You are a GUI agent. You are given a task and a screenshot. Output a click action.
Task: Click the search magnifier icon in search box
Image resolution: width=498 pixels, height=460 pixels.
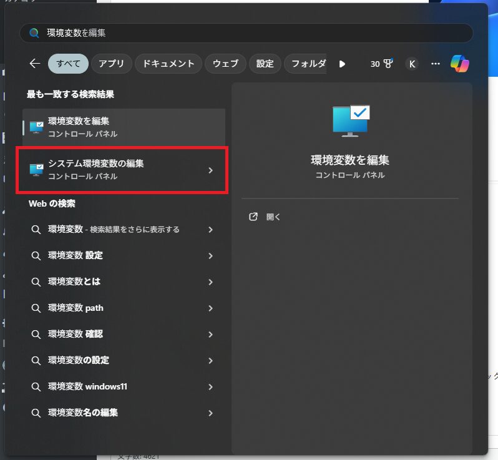(34, 32)
